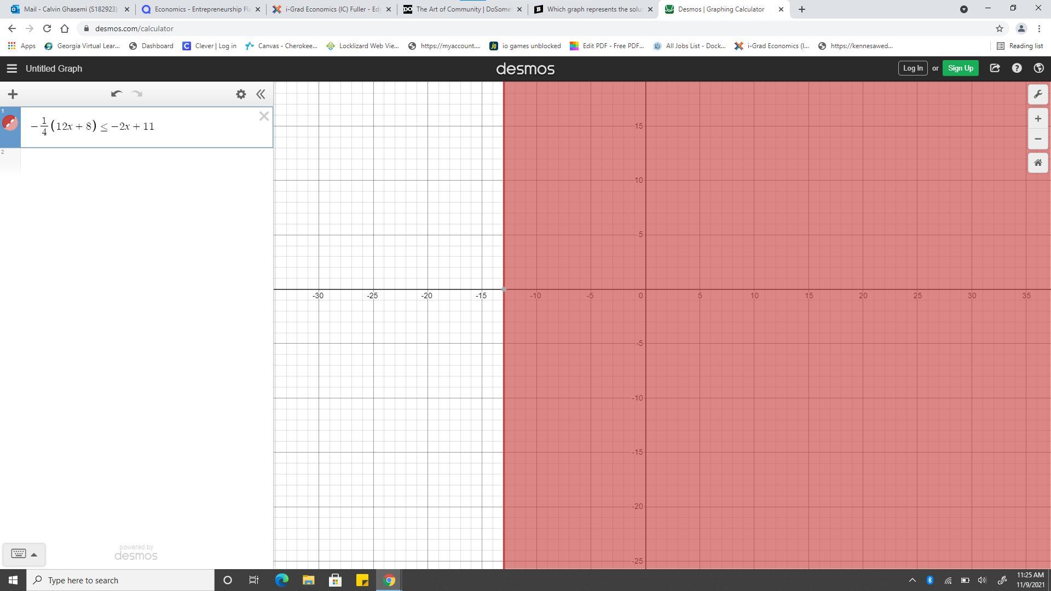
Task: Switch to The Art of Community tab
Action: coord(463,9)
